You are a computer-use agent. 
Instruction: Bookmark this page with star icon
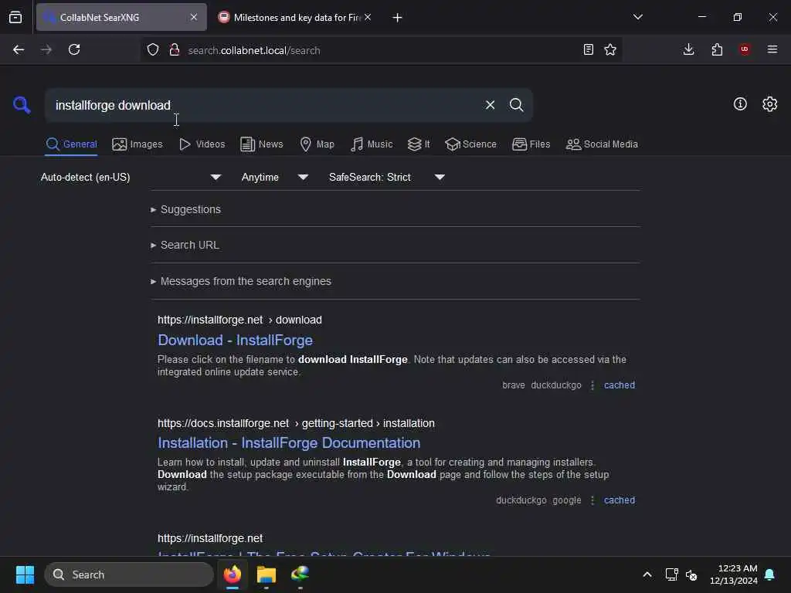[610, 49]
